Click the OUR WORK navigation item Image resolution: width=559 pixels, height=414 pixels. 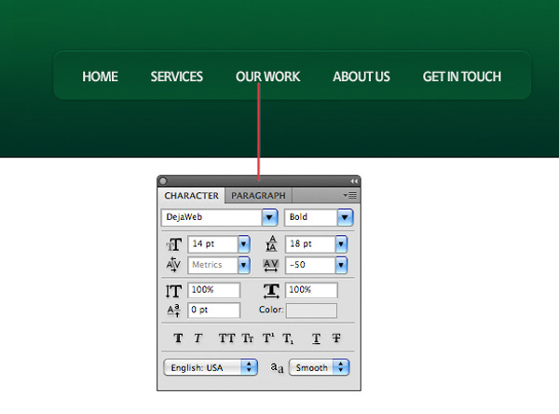(x=267, y=76)
